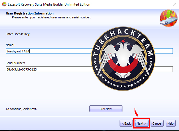Focus the Serial number input field
The height and width of the screenshot is (131, 179).
[89, 69]
